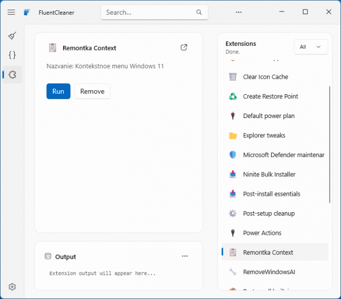Click the Extension output placeholder text
341x299 pixels.
[102, 273]
